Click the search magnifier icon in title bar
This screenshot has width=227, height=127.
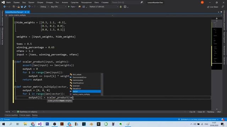click(142, 2)
